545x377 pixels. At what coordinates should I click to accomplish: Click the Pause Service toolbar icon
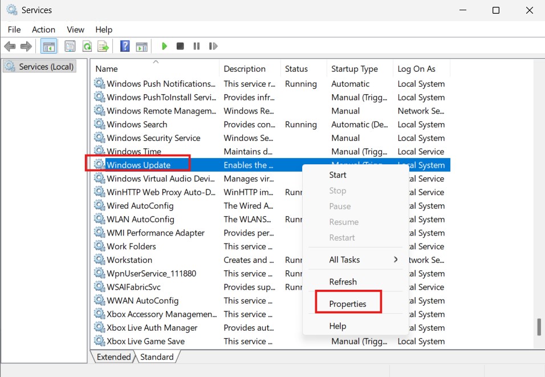[x=196, y=46]
